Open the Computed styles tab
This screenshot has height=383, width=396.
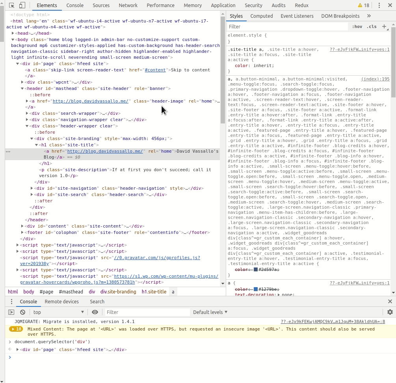[261, 16]
